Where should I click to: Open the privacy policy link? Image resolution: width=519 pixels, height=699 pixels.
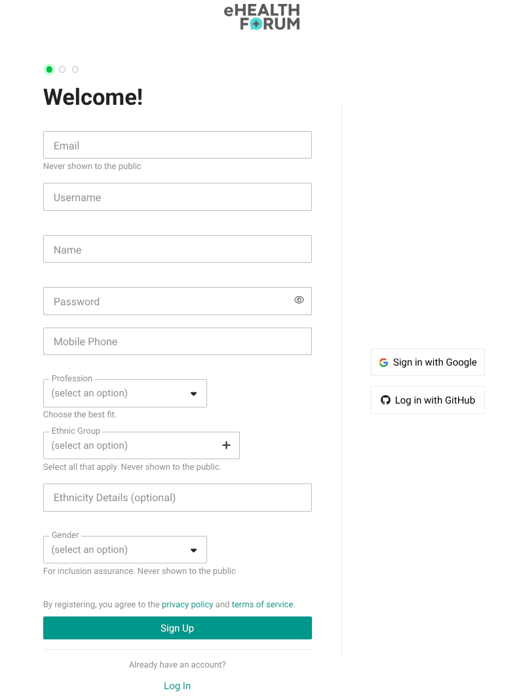tap(187, 605)
